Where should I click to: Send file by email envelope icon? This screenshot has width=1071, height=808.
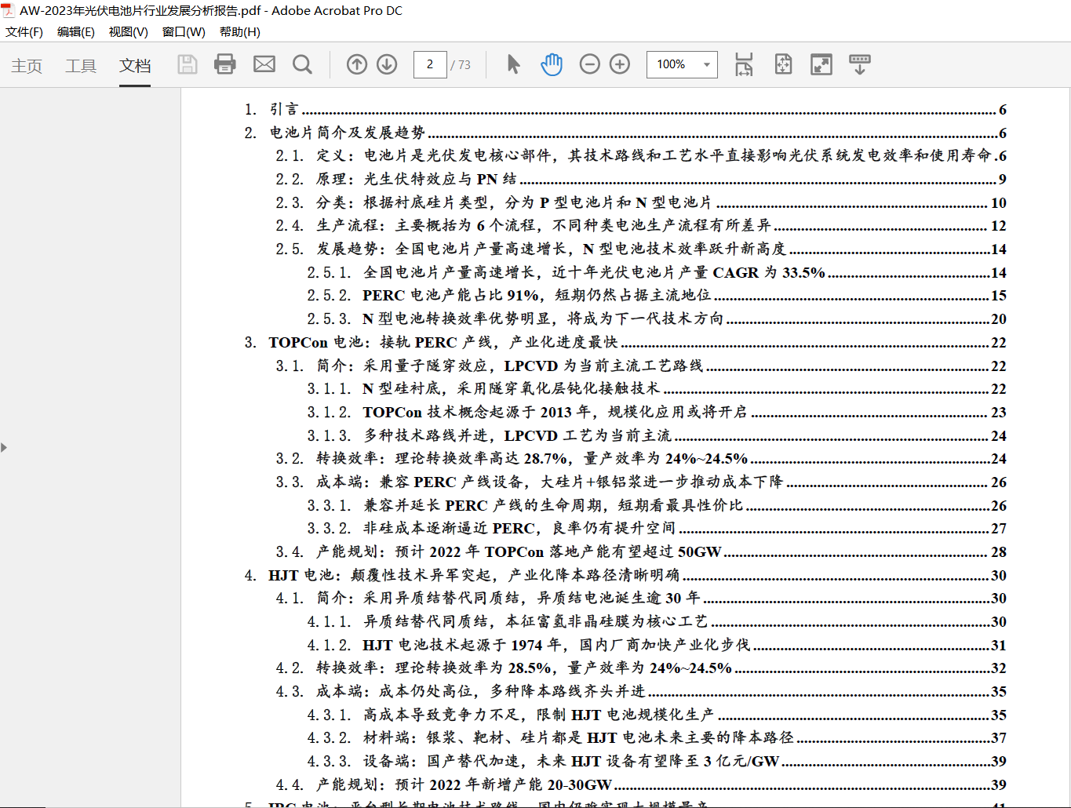pos(264,64)
